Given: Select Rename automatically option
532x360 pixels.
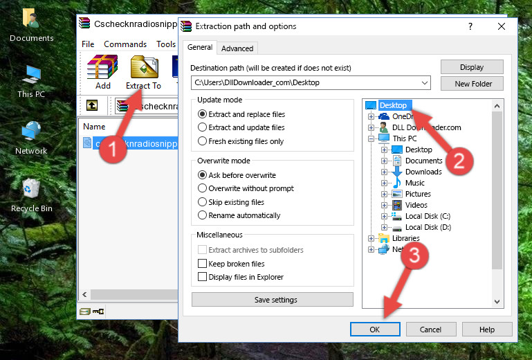Looking at the screenshot, I should point(239,215).
